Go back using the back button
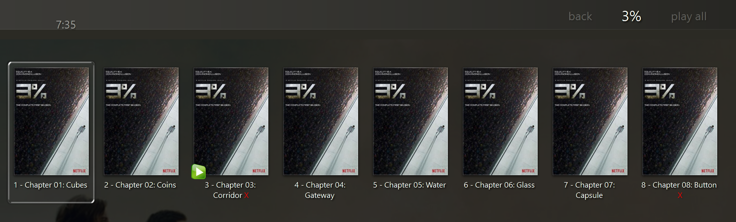Screen dimensions: 736x222 coord(580,17)
